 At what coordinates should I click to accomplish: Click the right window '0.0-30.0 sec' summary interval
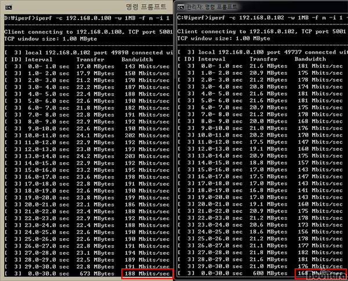(222, 273)
